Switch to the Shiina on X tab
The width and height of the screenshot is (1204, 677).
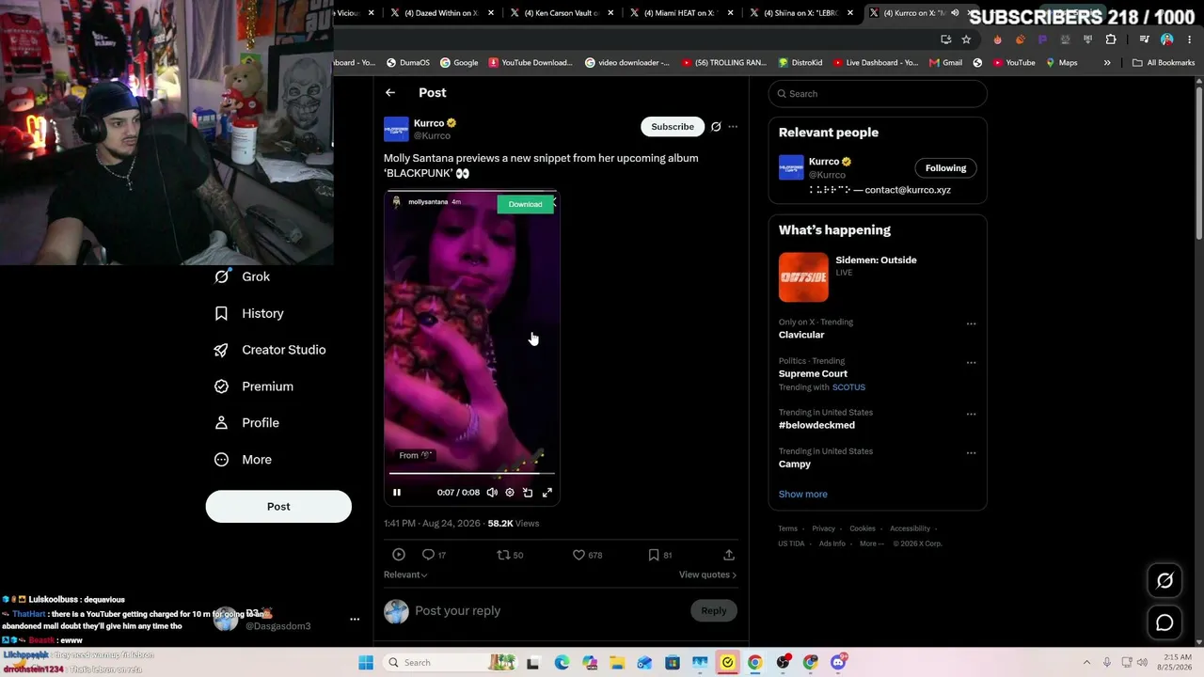pos(801,13)
